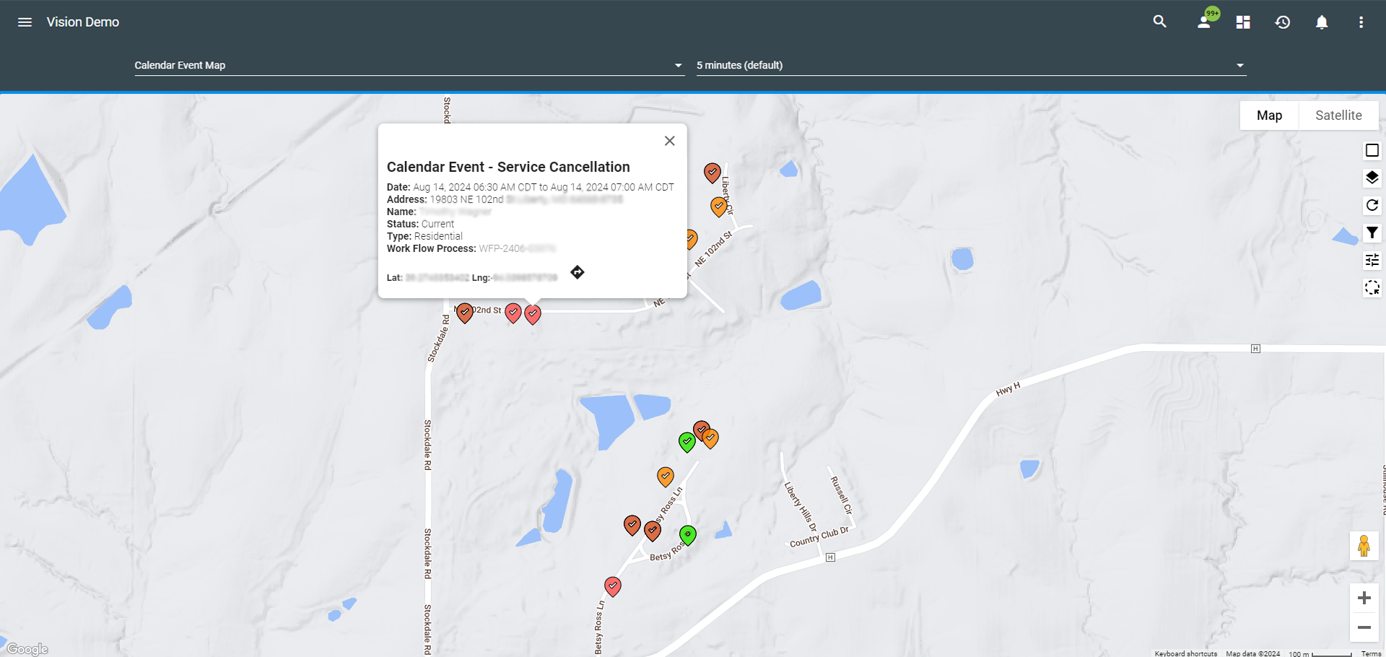Open the Terms link
This screenshot has width=1386, height=657.
click(x=1371, y=653)
